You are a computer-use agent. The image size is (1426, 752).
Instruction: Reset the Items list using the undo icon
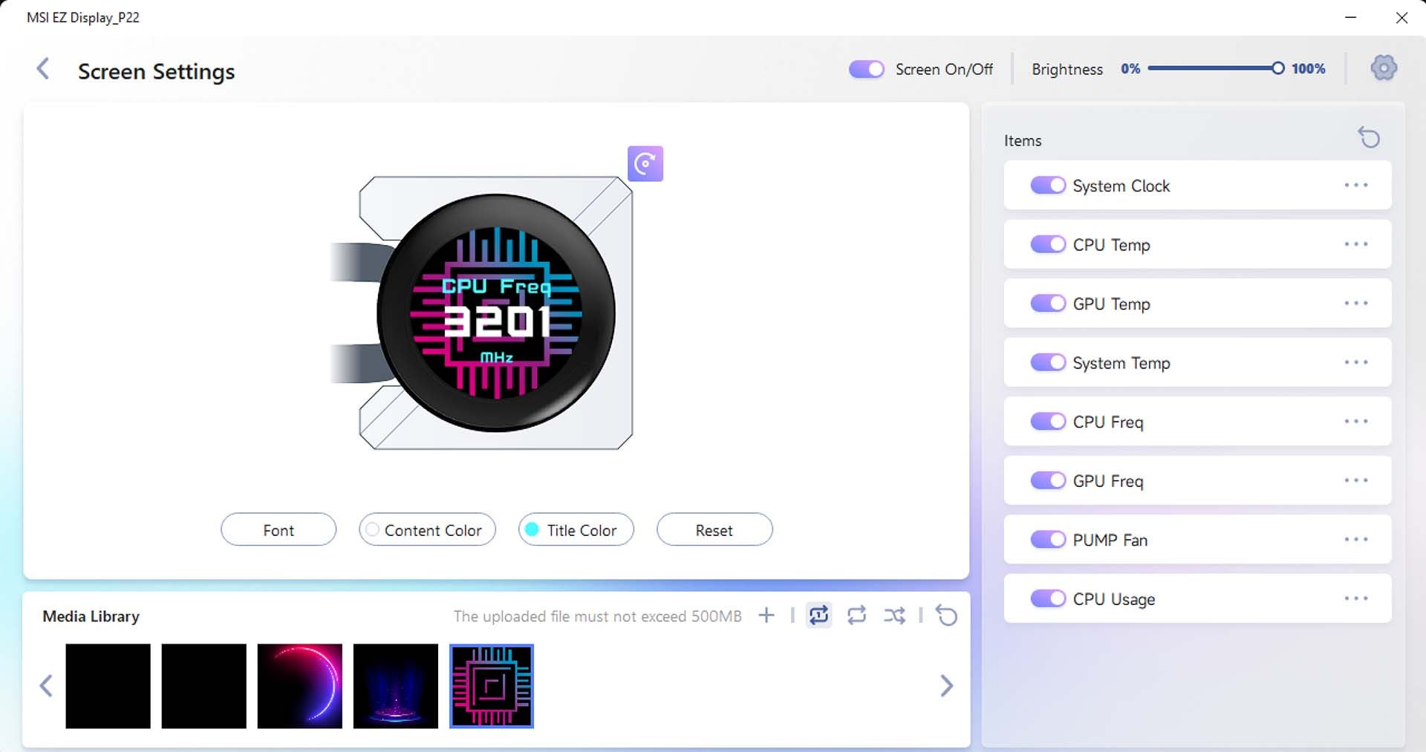pyautogui.click(x=1369, y=138)
